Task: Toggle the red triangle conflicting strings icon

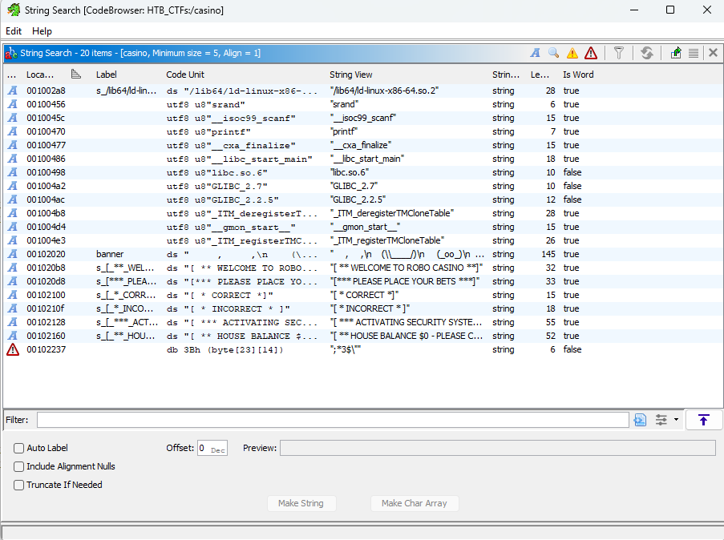Action: click(591, 53)
